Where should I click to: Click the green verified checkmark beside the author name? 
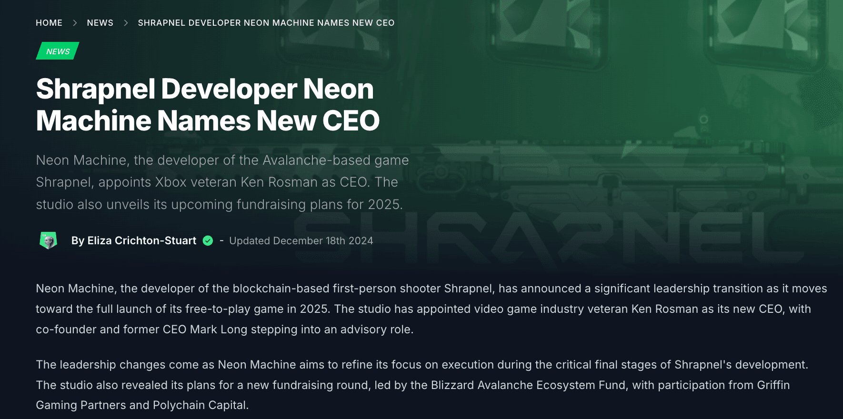pyautogui.click(x=208, y=240)
